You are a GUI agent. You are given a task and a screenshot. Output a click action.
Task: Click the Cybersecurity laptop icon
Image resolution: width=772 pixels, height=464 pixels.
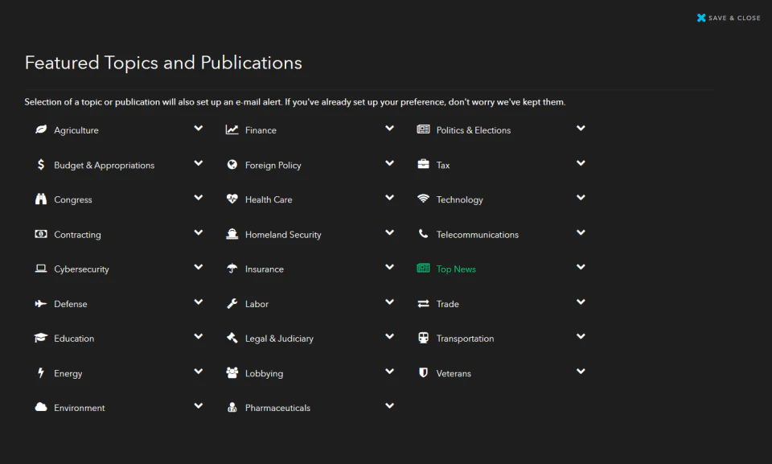pos(41,268)
